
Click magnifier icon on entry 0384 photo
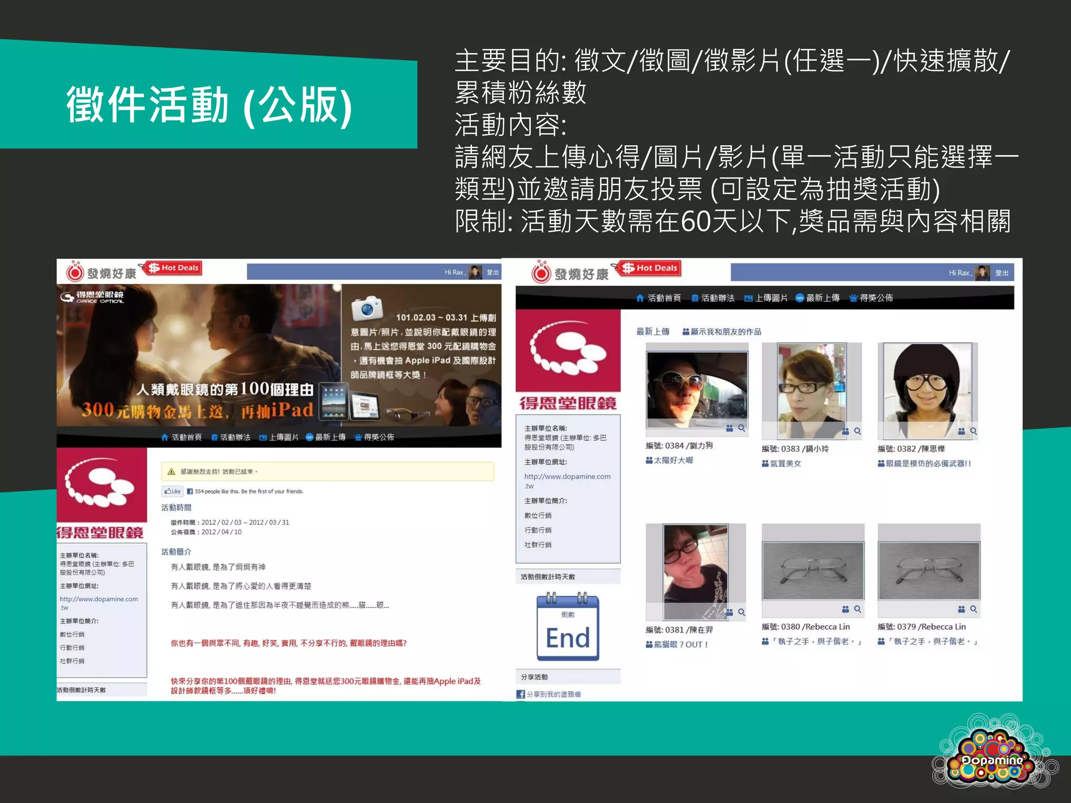[742, 428]
